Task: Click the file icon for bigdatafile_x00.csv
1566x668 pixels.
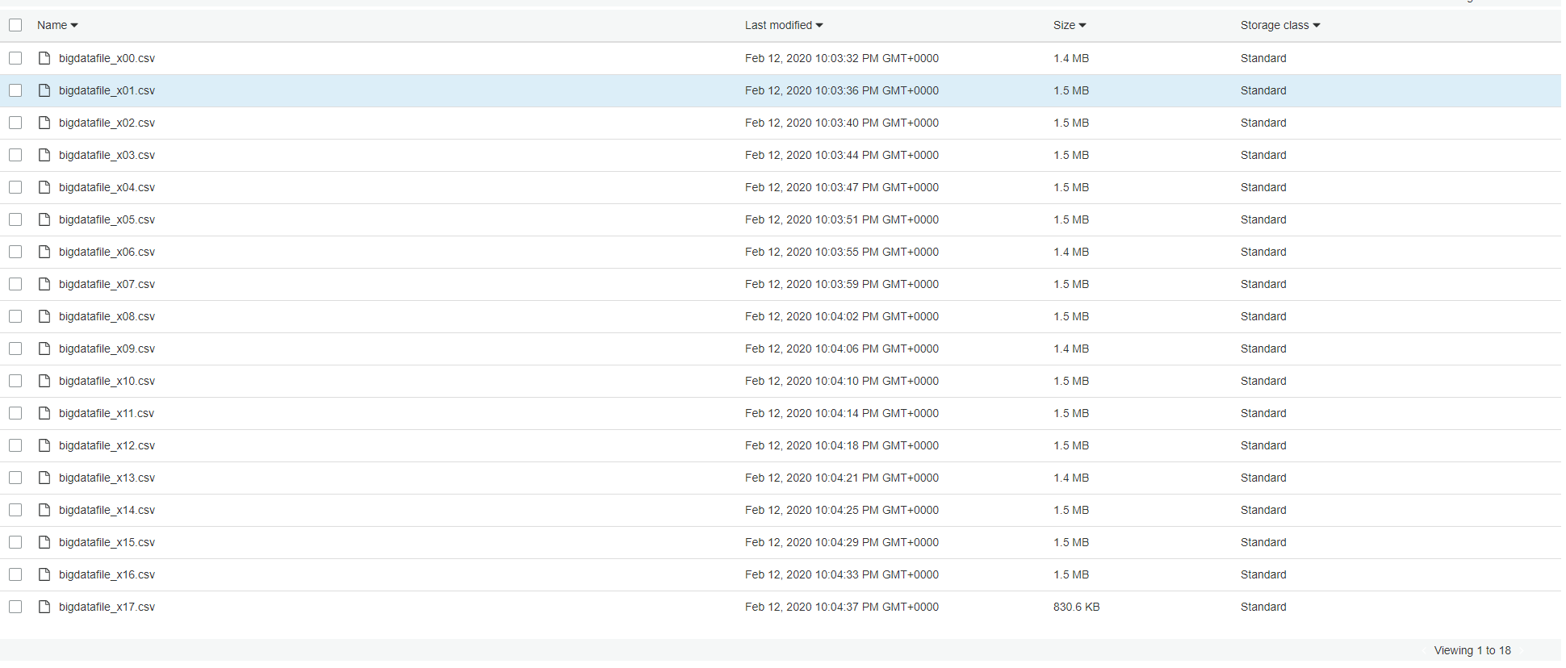Action: (44, 58)
